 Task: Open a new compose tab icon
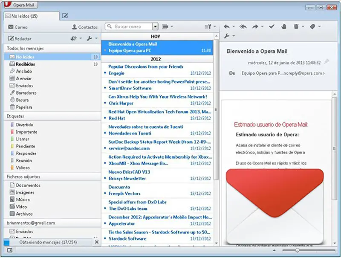tap(65, 16)
